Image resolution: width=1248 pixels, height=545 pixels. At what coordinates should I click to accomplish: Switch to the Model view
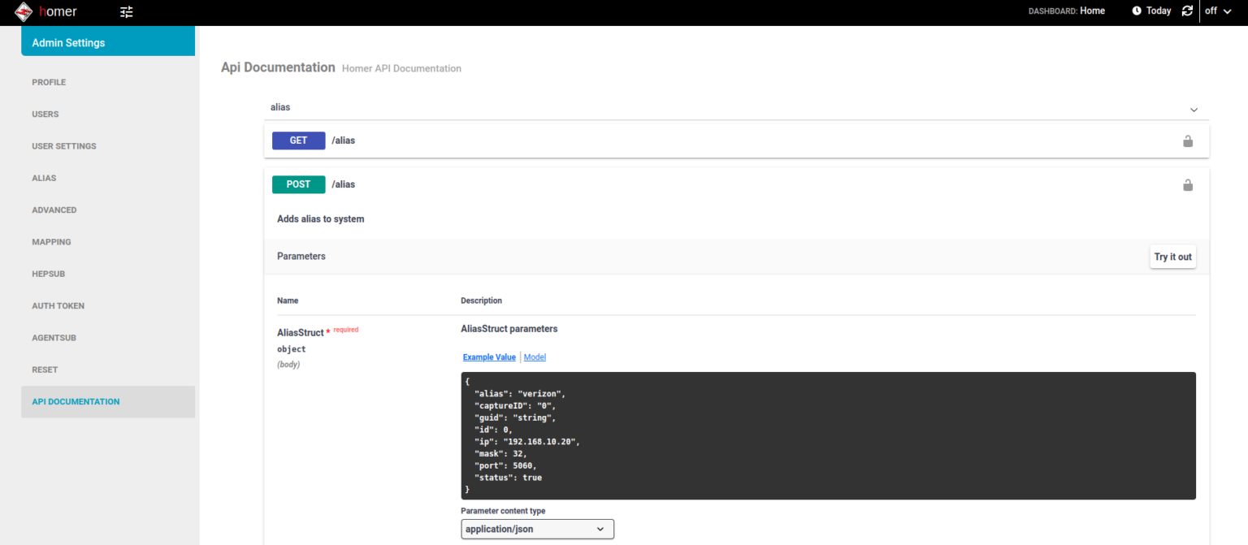coord(535,357)
